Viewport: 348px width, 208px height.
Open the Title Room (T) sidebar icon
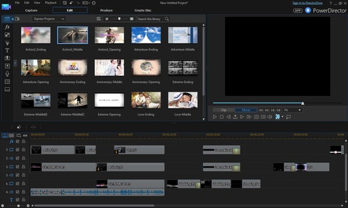(x=7, y=50)
